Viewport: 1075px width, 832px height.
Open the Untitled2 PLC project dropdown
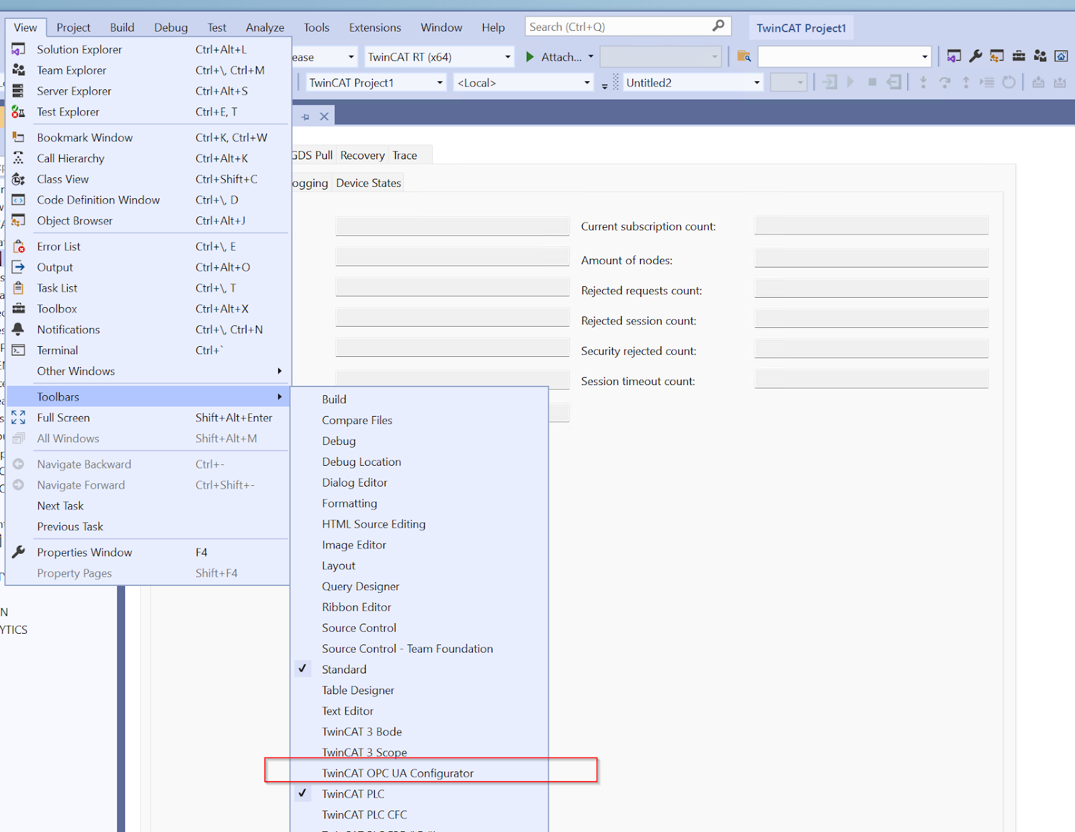click(x=757, y=83)
